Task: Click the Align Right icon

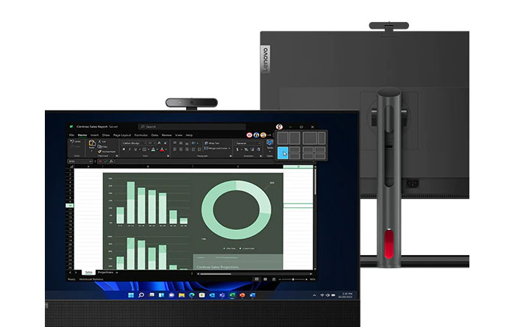Action: [187, 149]
